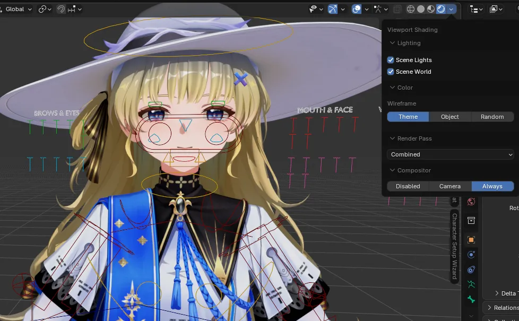The height and width of the screenshot is (321, 519).
Task: Set wireframe color to Random
Action: tap(492, 117)
